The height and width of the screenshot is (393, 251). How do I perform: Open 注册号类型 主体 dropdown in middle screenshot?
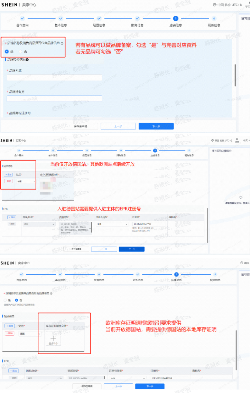[112, 224]
